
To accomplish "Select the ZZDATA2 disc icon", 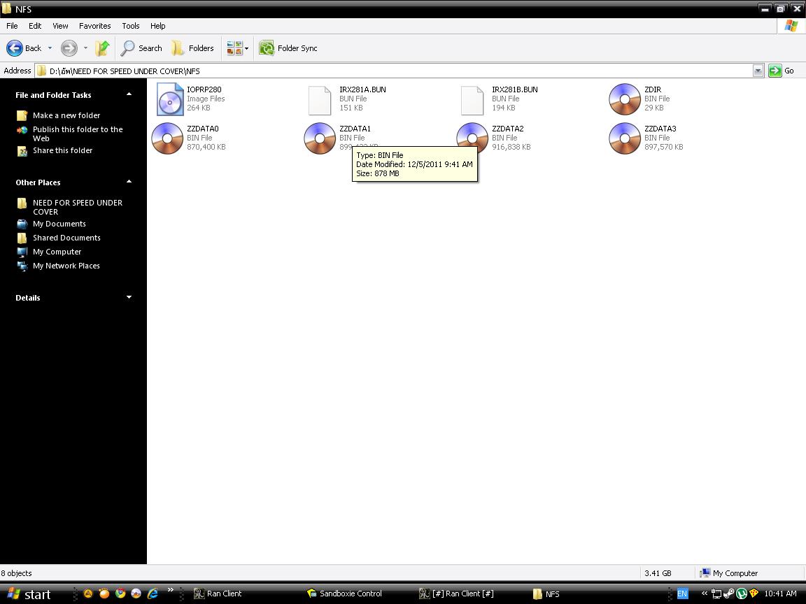I will click(x=472, y=137).
